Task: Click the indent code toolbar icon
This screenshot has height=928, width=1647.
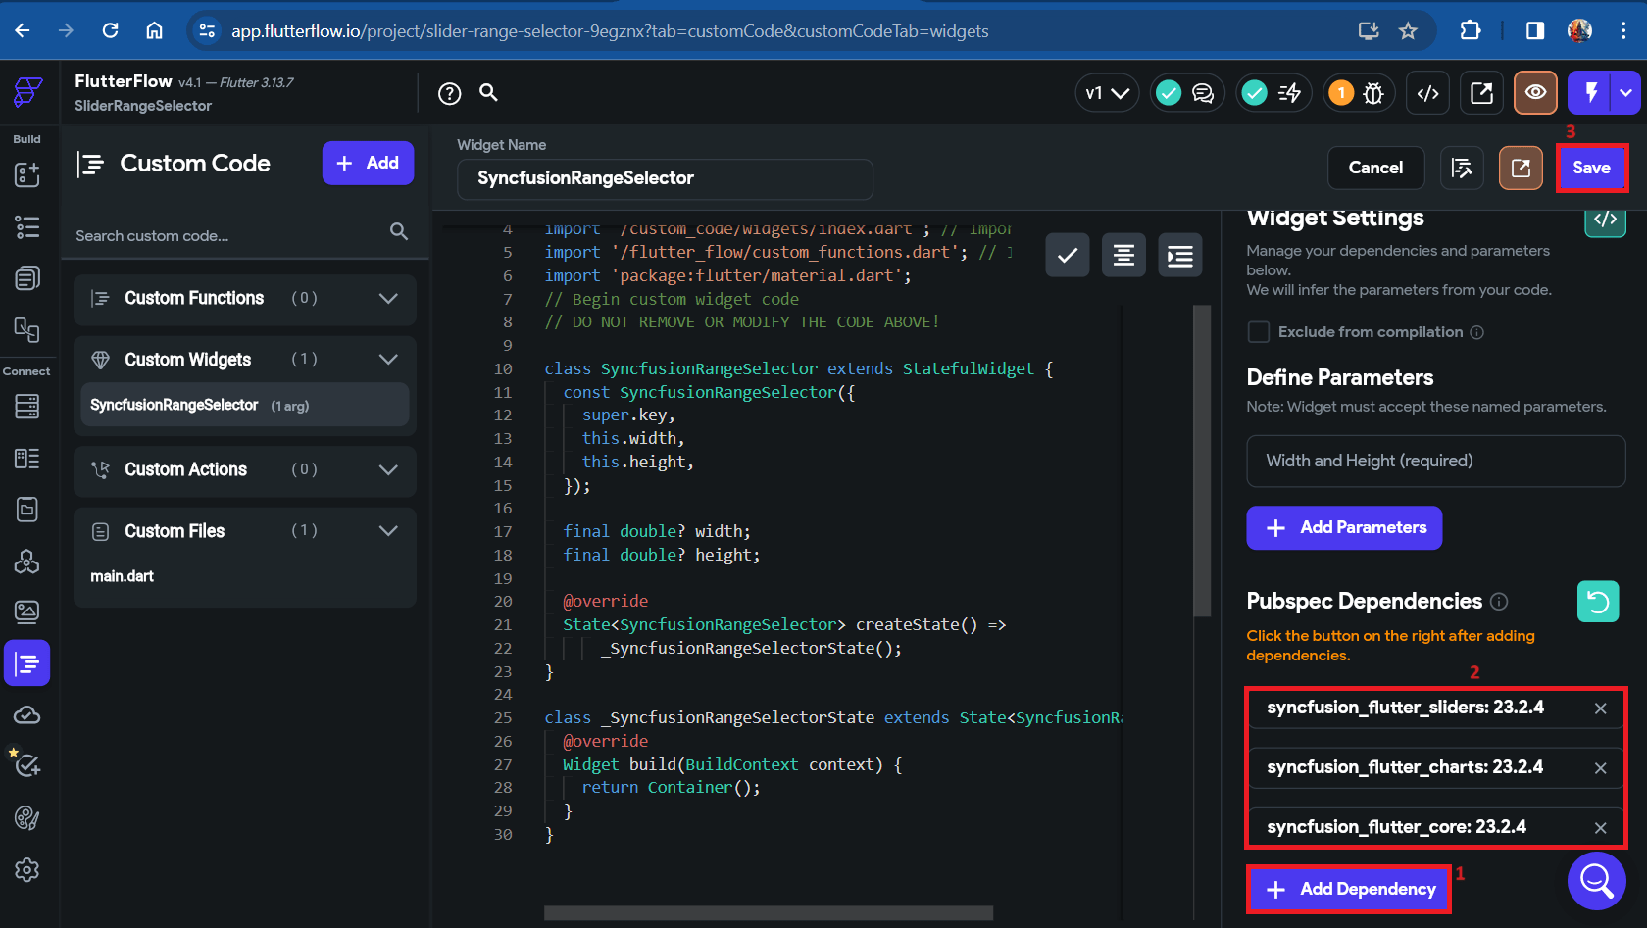Action: [x=1180, y=256]
